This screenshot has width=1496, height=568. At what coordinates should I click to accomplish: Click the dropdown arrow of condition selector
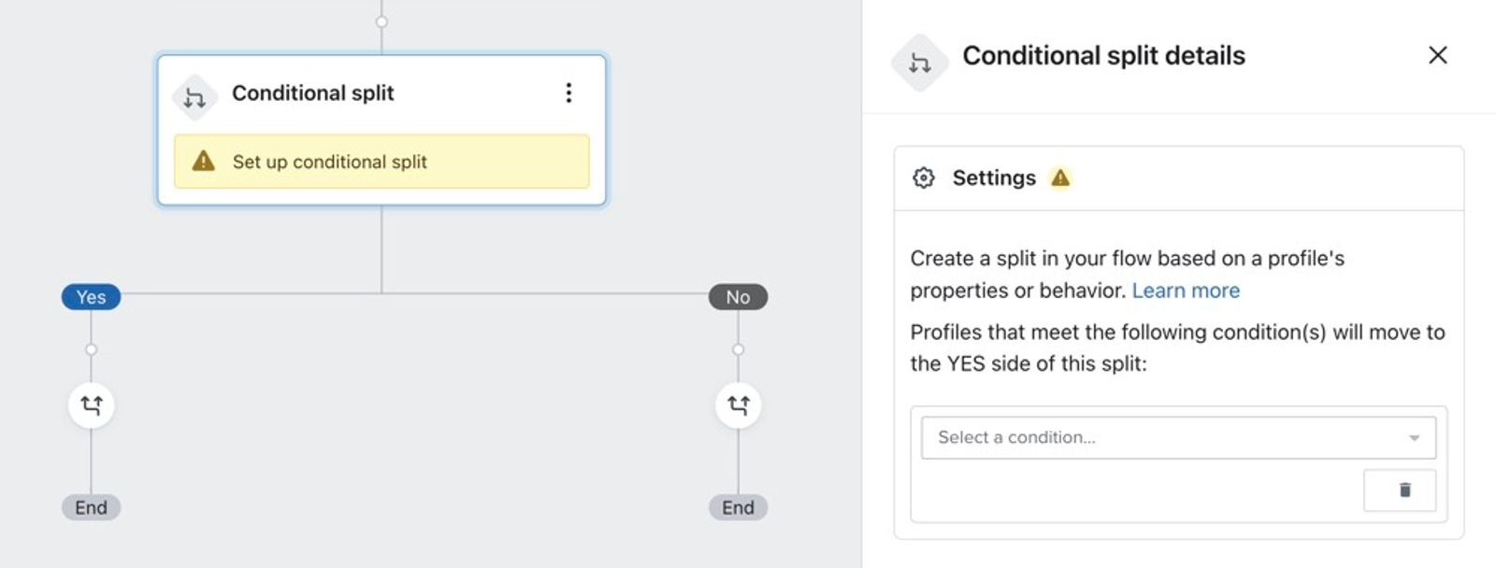pyautogui.click(x=1414, y=438)
